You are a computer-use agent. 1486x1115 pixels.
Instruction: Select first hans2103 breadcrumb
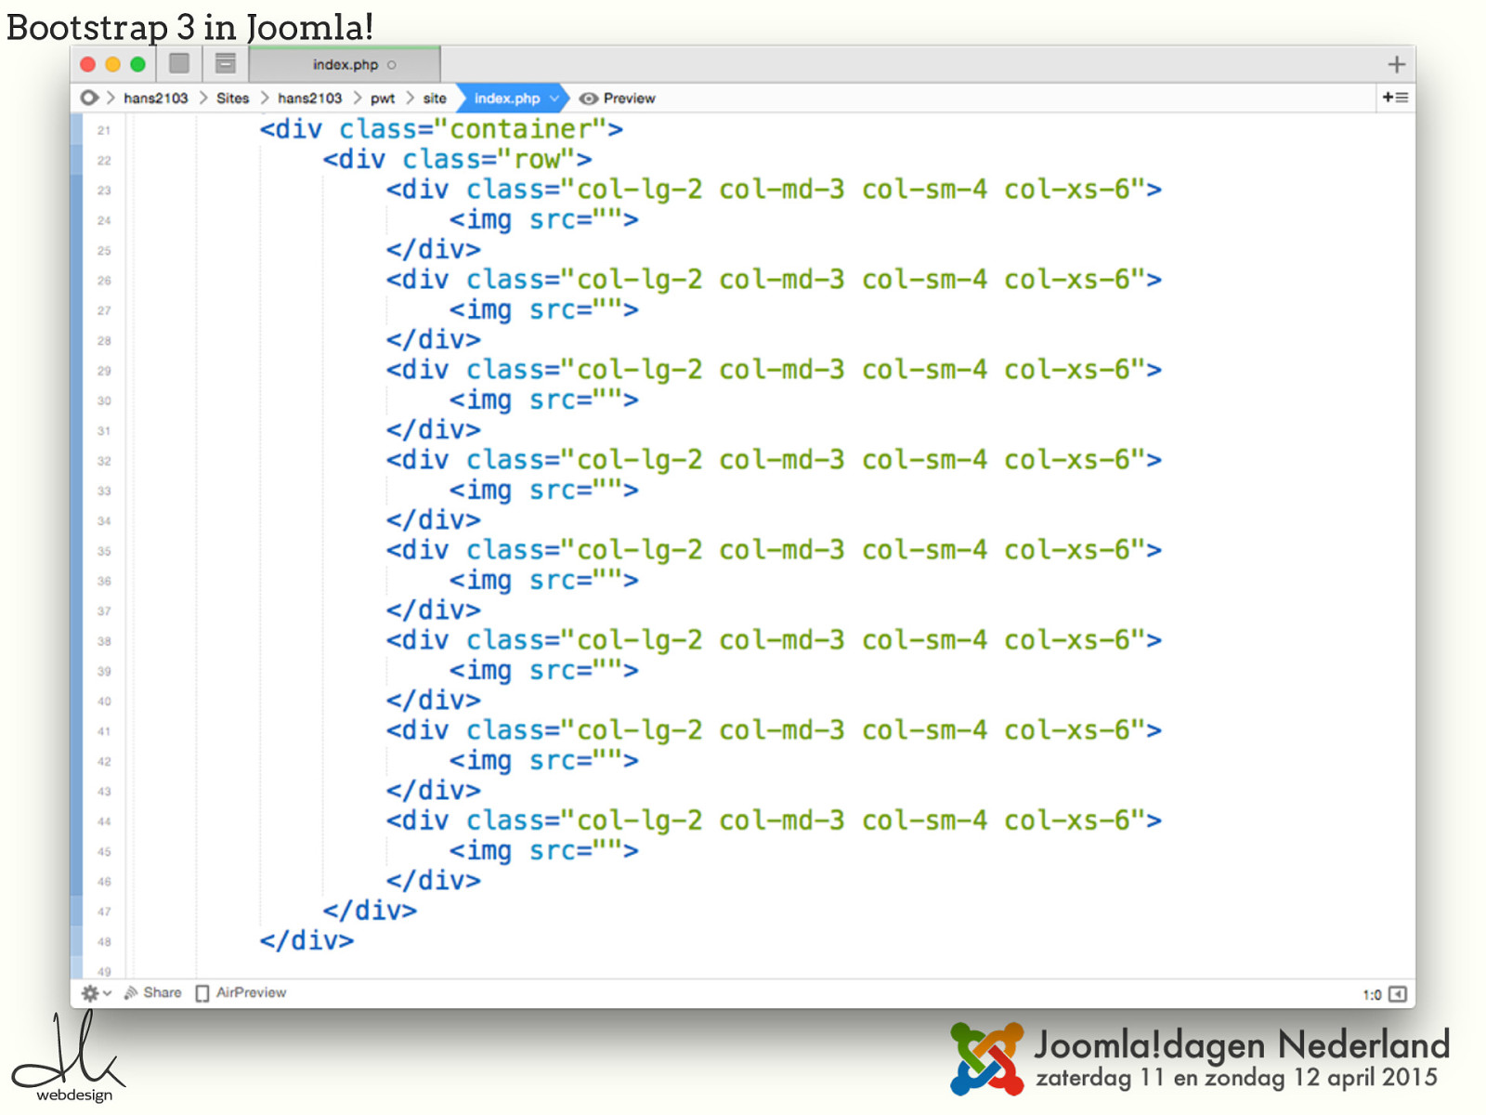pyautogui.click(x=155, y=98)
